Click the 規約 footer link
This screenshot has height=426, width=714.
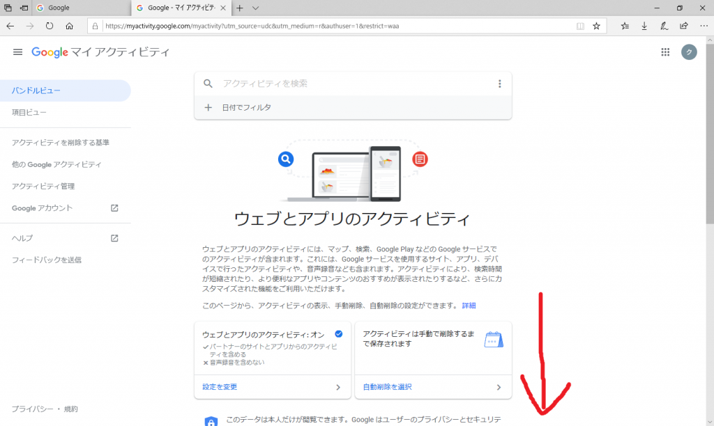coord(70,409)
